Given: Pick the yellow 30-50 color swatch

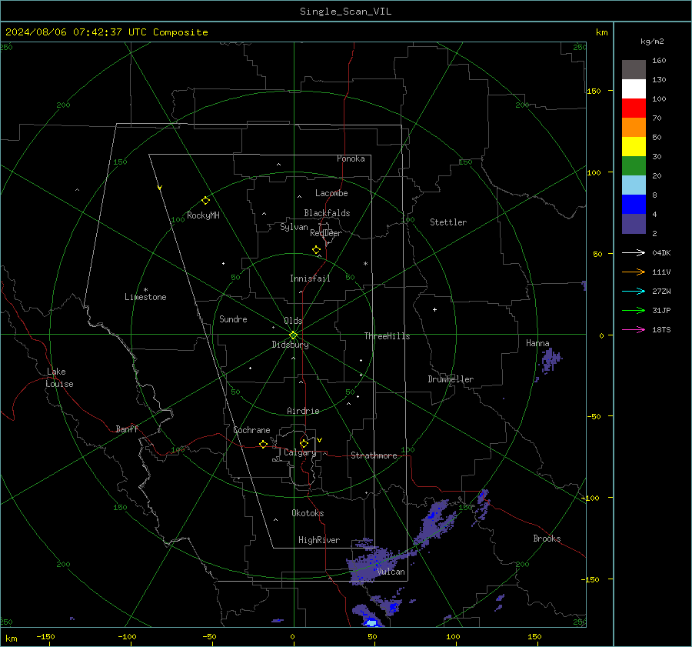Looking at the screenshot, I should pyautogui.click(x=634, y=147).
